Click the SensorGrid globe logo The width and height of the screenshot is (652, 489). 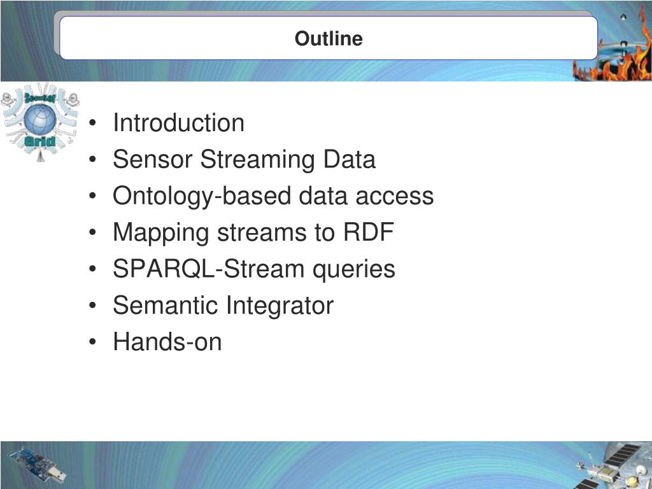pyautogui.click(x=40, y=122)
